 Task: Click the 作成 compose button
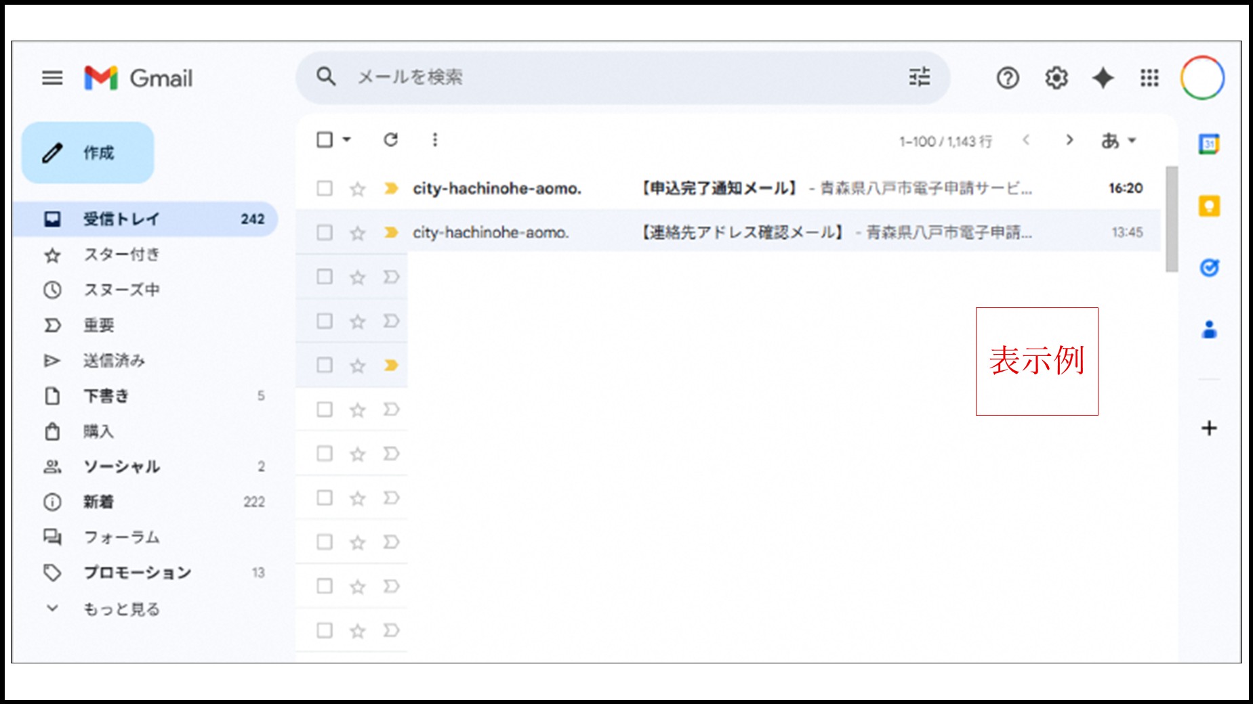click(87, 153)
